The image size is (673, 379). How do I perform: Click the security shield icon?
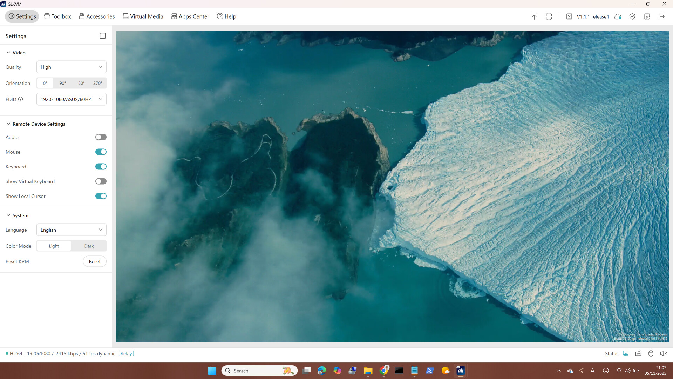pos(632,16)
